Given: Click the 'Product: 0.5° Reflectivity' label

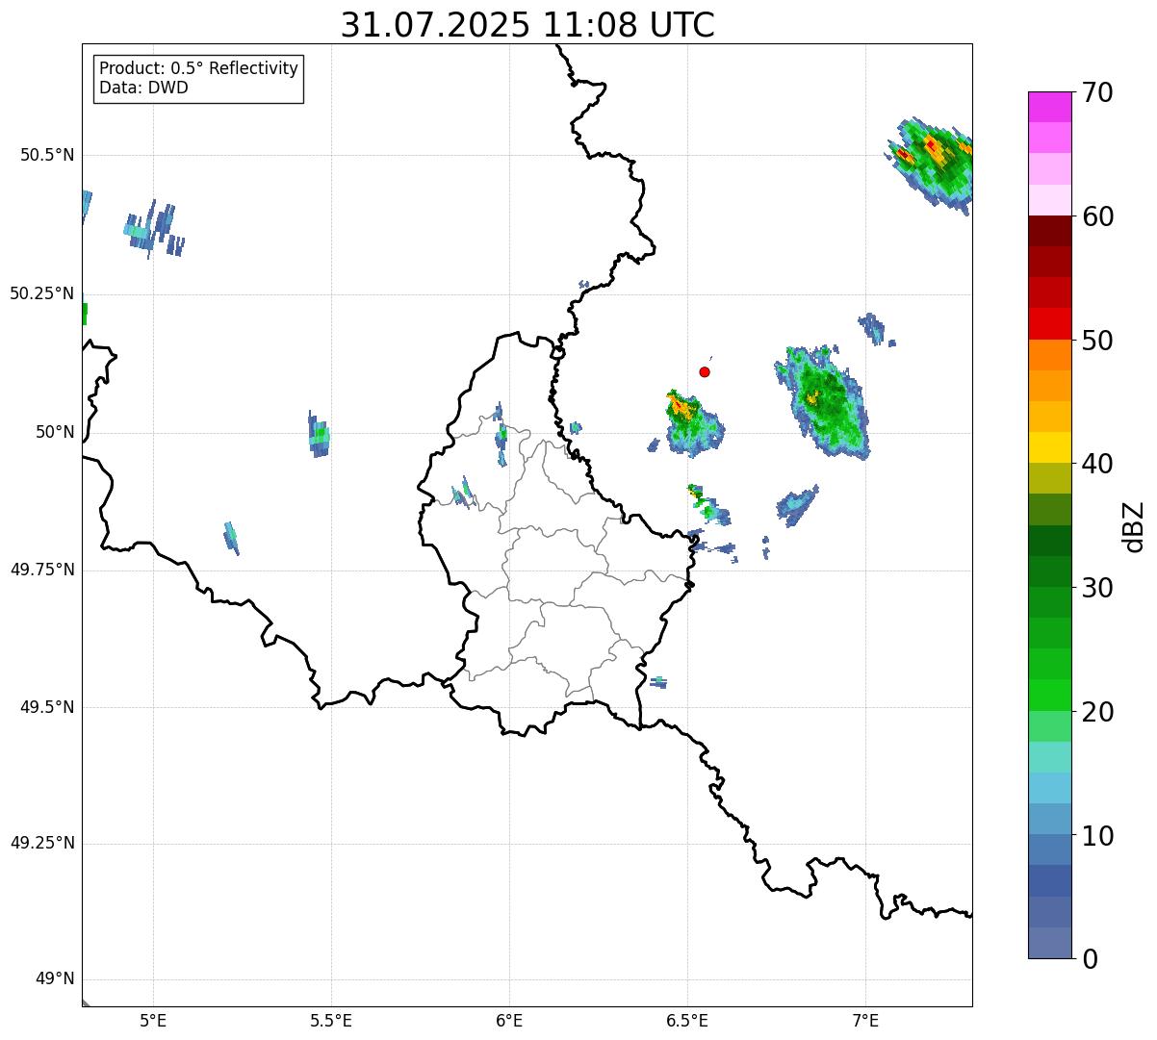Looking at the screenshot, I should point(198,68).
